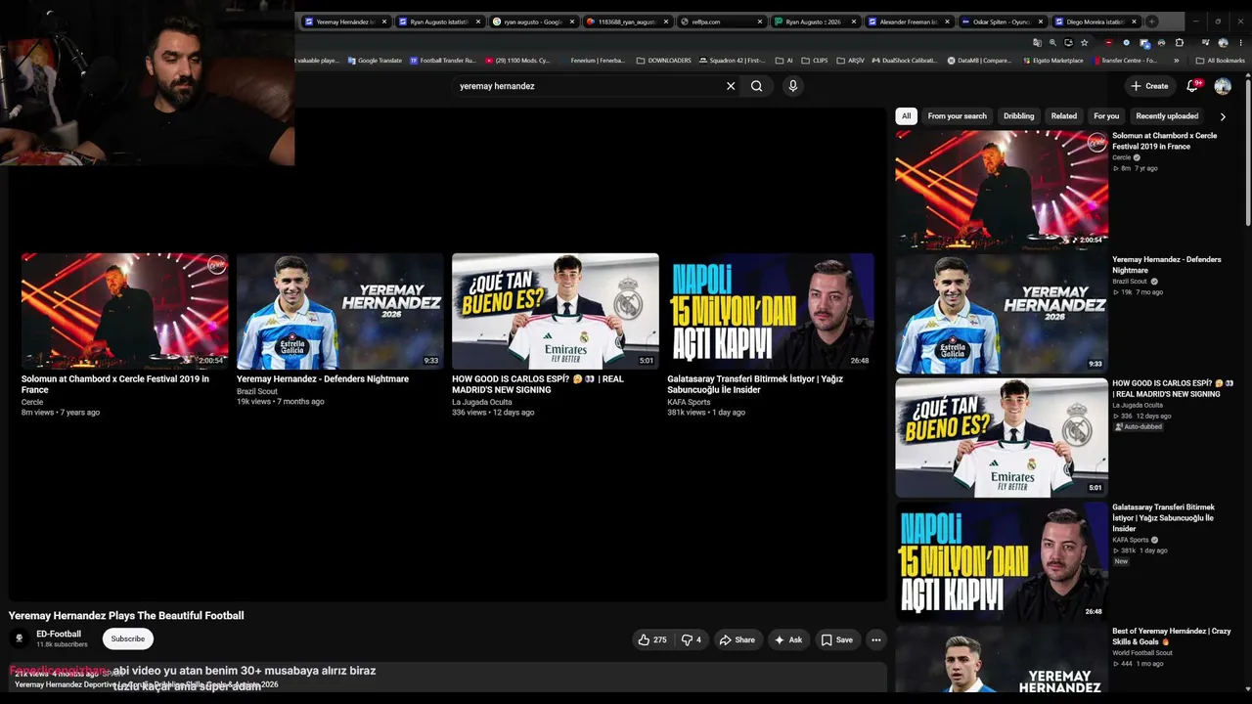
Task: Open the Ask AI assistant button
Action: point(788,639)
